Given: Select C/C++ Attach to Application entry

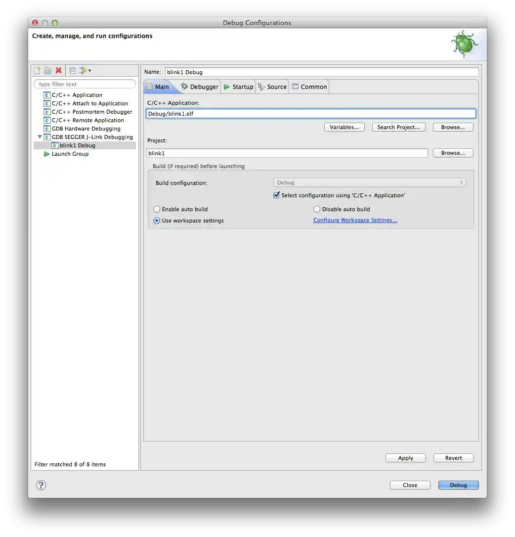Looking at the screenshot, I should [90, 103].
